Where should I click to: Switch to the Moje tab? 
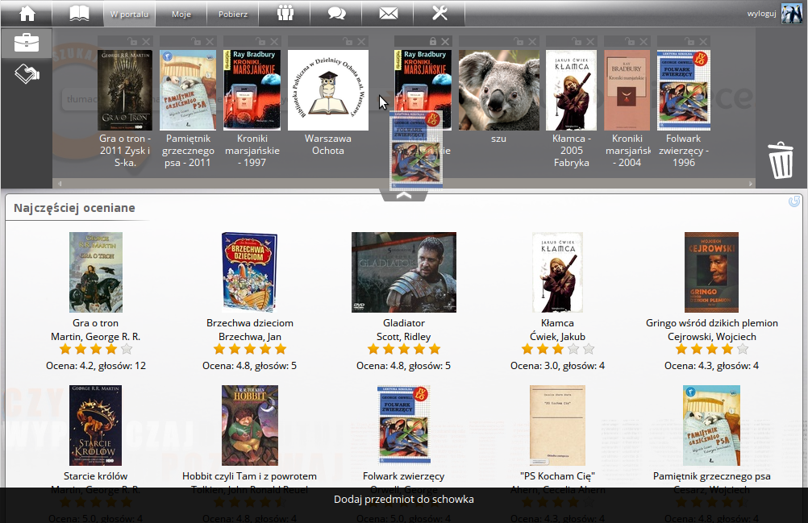(181, 14)
